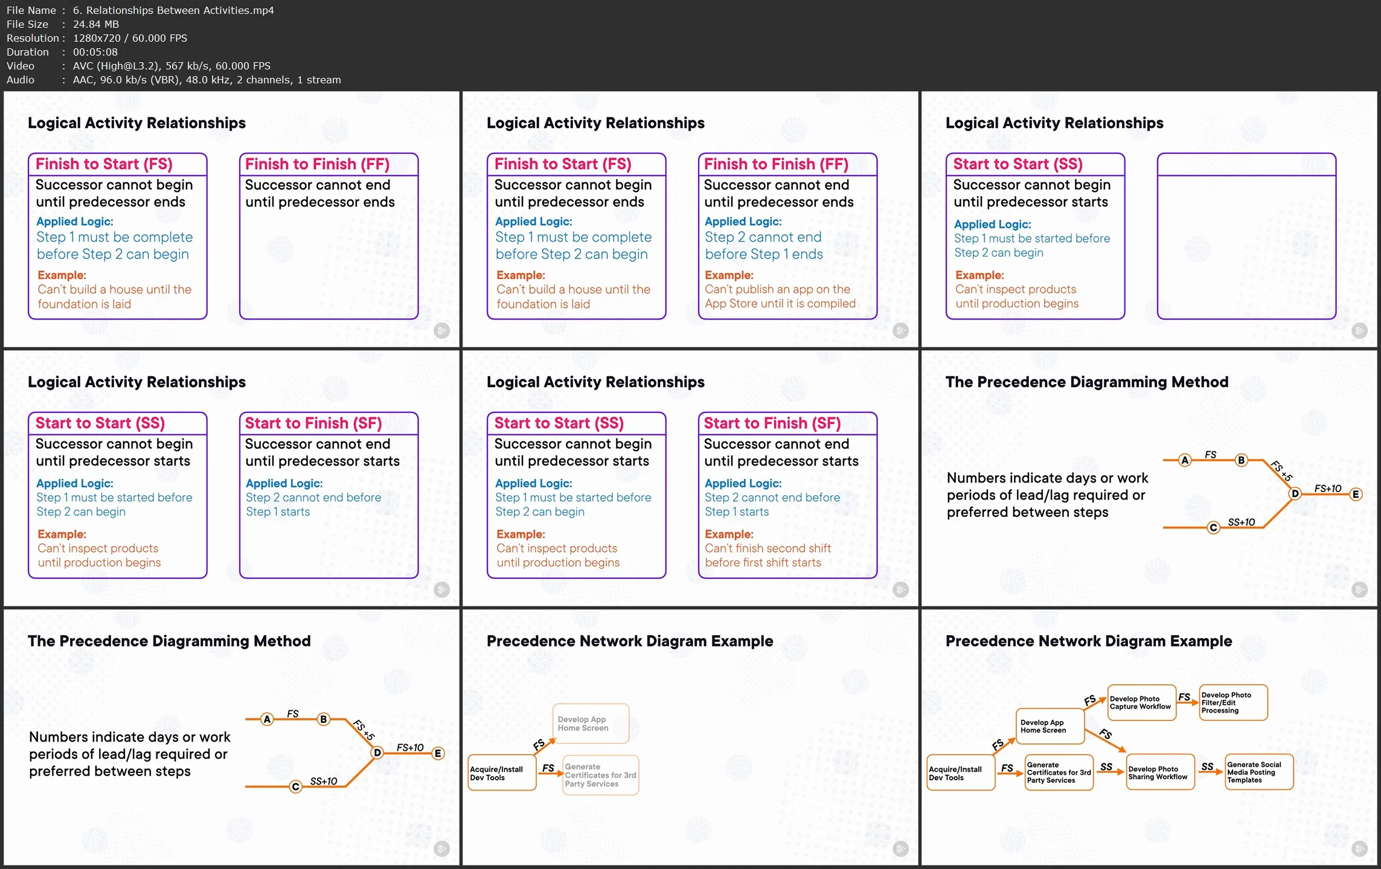Click the Duration value 00:05:08
This screenshot has width=1381, height=869.
95,52
